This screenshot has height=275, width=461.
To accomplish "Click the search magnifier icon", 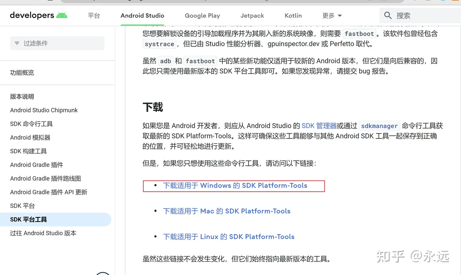I will pyautogui.click(x=388, y=16).
